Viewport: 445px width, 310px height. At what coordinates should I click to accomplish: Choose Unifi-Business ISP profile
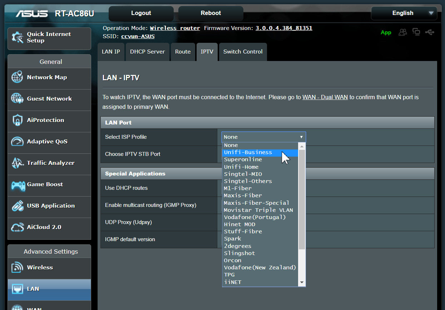(x=260, y=152)
